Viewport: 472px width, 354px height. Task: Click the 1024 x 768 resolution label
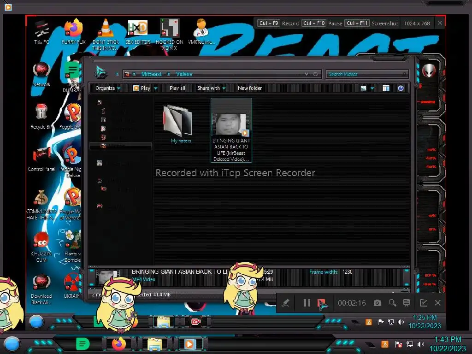pyautogui.click(x=417, y=23)
